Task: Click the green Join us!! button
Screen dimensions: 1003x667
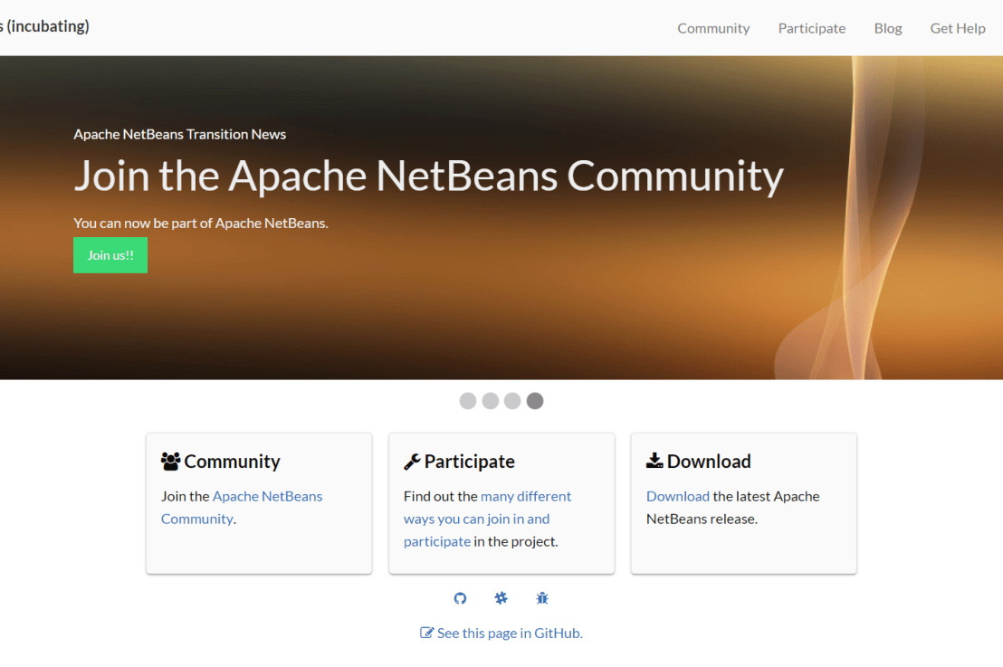Action: coord(110,254)
